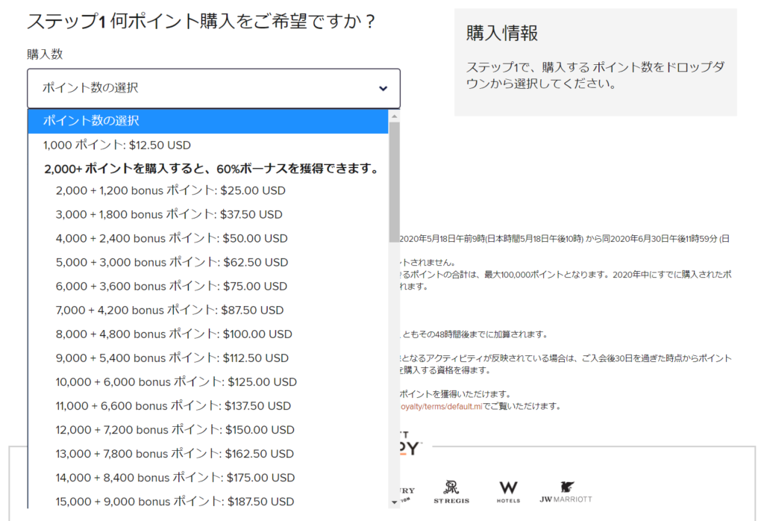This screenshot has width=764, height=521.
Task: Click the dropdown chevron arrow in points selector
Action: pos(383,88)
